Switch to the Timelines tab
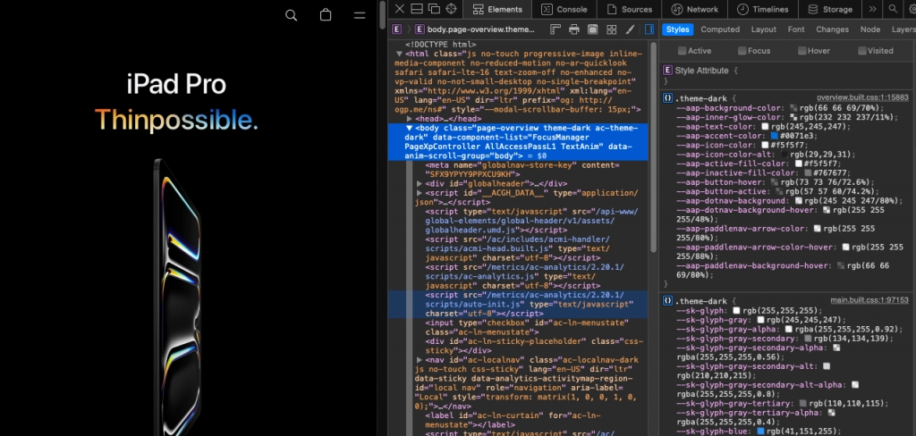916x436 pixels. coord(762,9)
